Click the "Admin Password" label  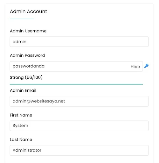click(27, 55)
